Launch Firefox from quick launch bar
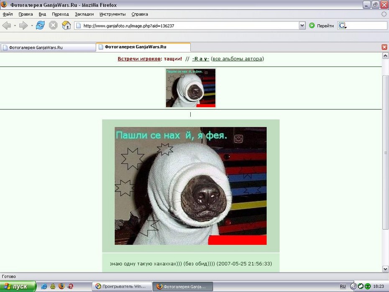The height and width of the screenshot is (292, 389). point(61,286)
